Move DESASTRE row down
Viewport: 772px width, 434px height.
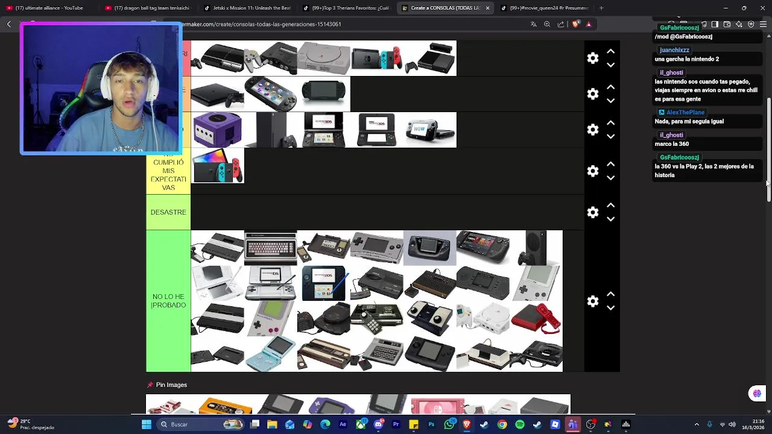(x=610, y=219)
